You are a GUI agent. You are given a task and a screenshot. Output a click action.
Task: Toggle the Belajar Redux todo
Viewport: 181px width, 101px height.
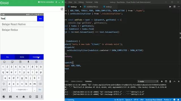(22, 30)
